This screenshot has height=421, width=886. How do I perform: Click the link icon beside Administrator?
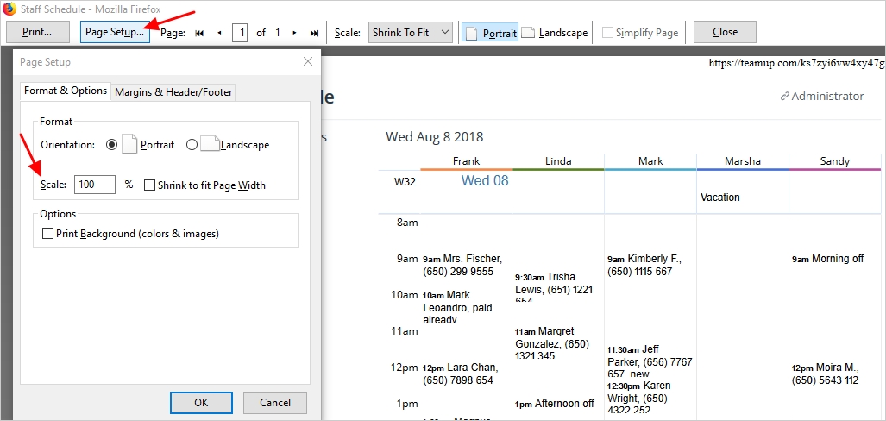(x=784, y=97)
